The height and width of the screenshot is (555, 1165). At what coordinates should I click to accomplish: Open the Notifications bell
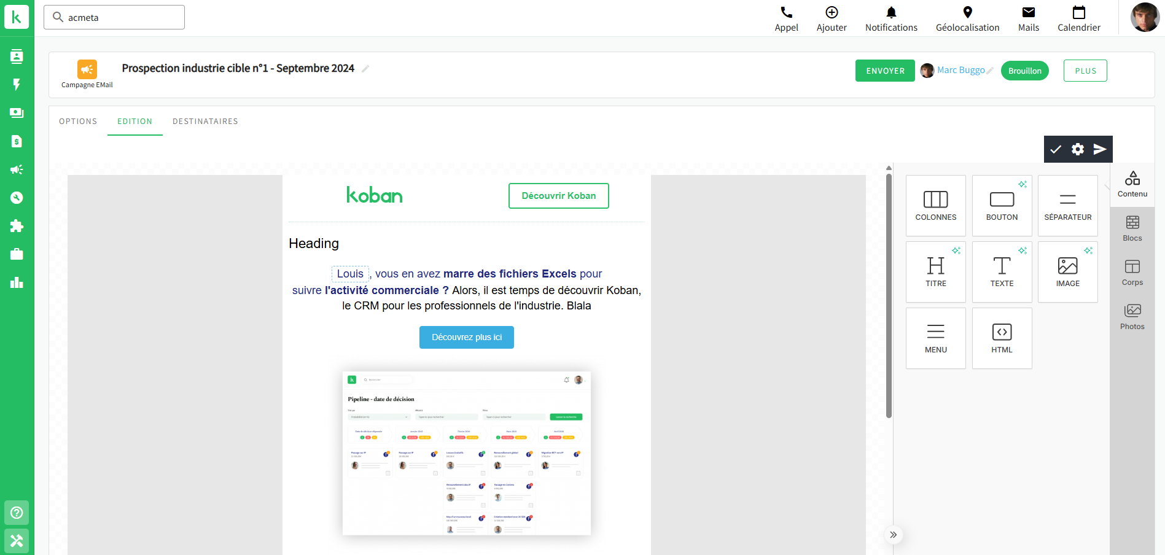click(890, 13)
